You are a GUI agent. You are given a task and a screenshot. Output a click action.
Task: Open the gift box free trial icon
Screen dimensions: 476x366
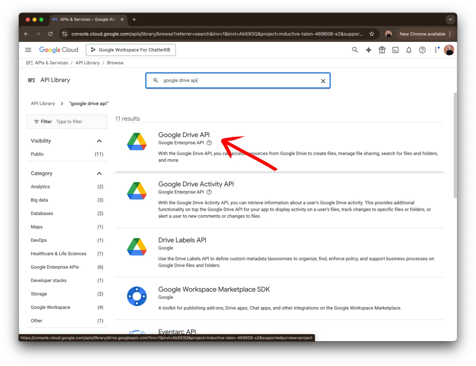click(382, 50)
